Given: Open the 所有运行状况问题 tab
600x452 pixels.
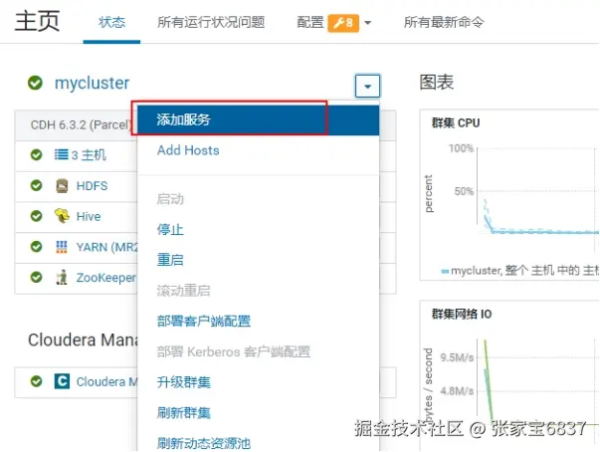Looking at the screenshot, I should click(211, 22).
